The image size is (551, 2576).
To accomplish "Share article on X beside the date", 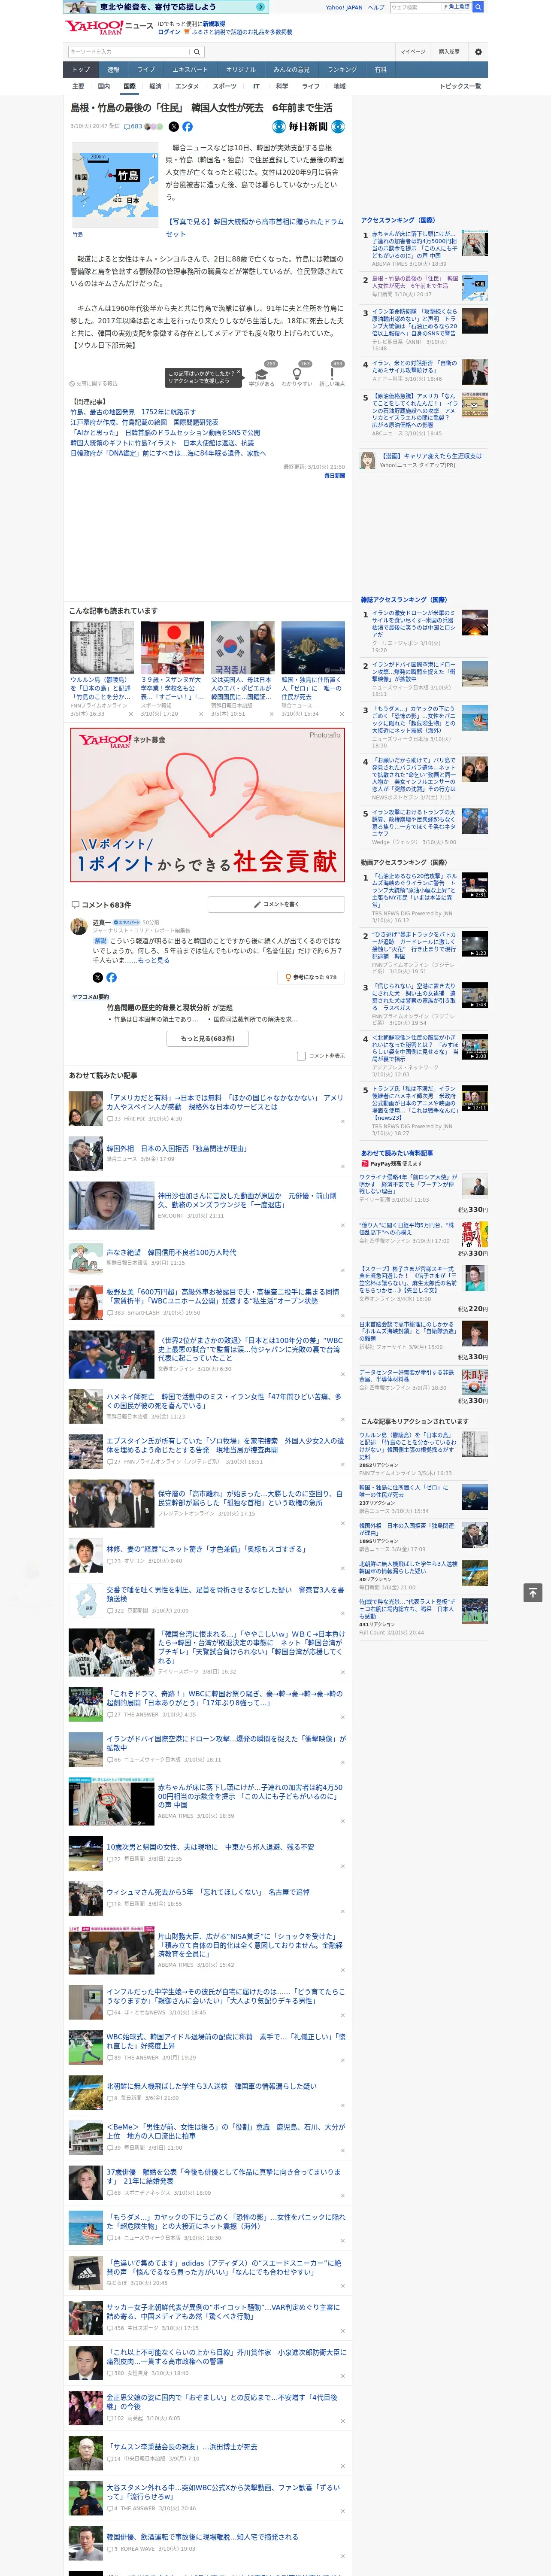I will [x=173, y=127].
